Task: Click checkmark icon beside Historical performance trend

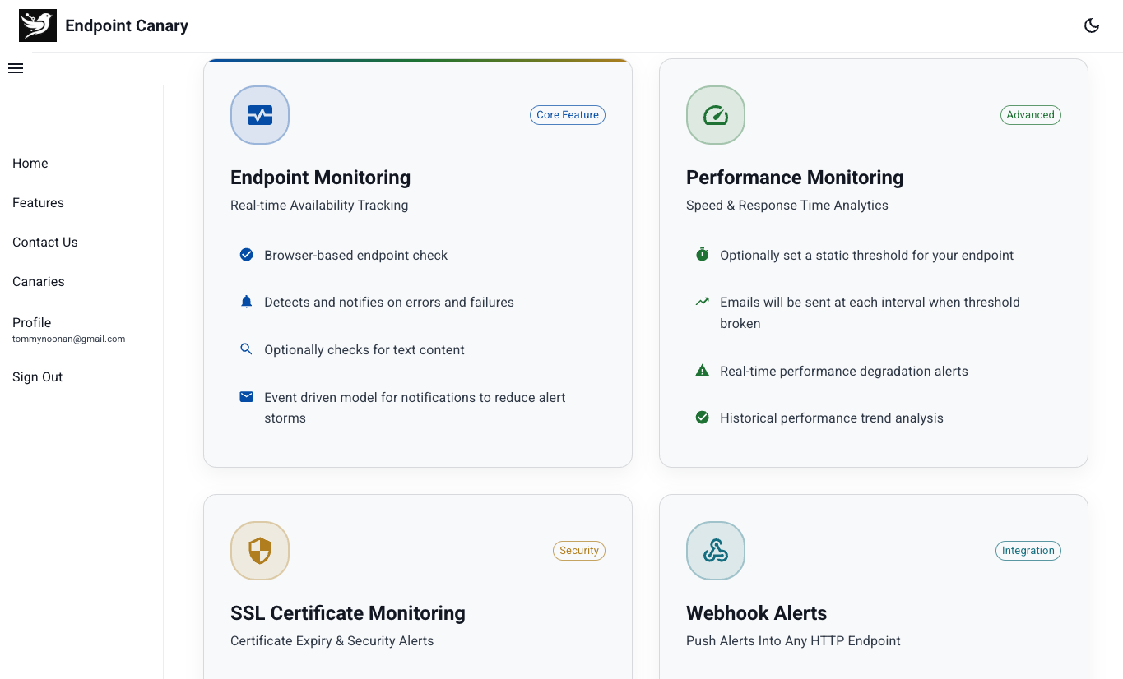Action: click(x=702, y=418)
